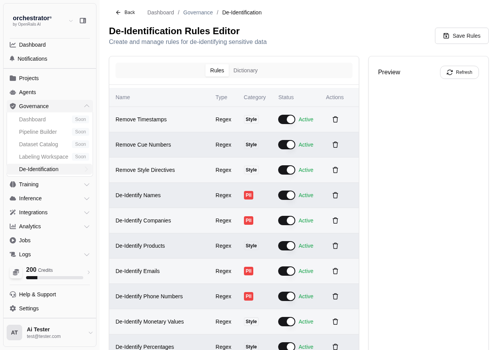Collapse the Governance section

[87, 106]
